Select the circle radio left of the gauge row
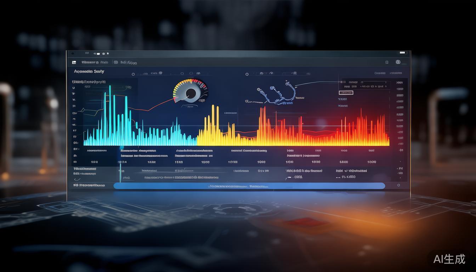The image size is (476, 272). [133, 74]
